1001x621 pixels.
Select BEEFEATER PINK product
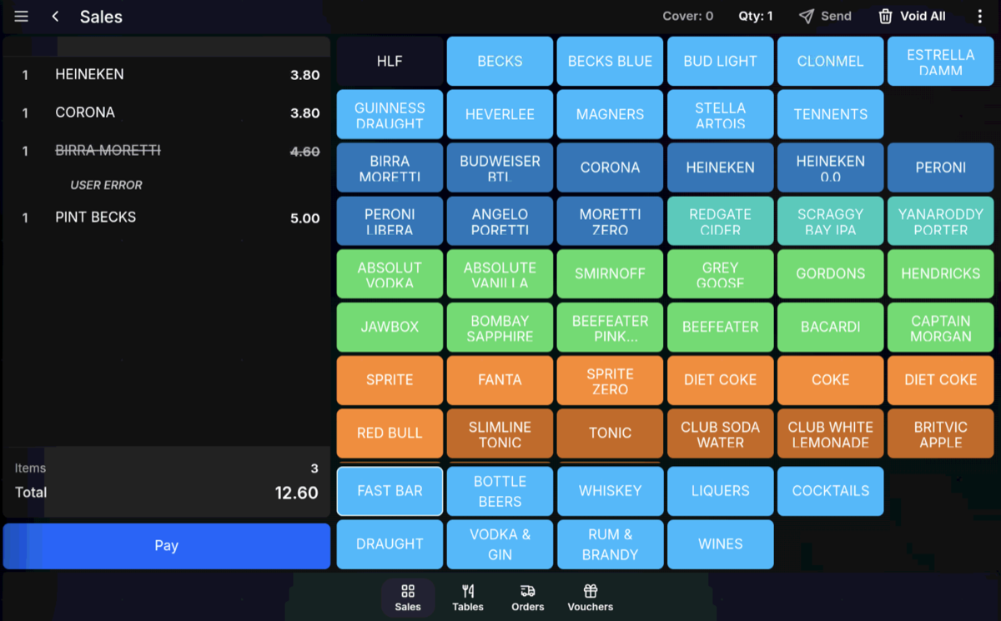[610, 328]
